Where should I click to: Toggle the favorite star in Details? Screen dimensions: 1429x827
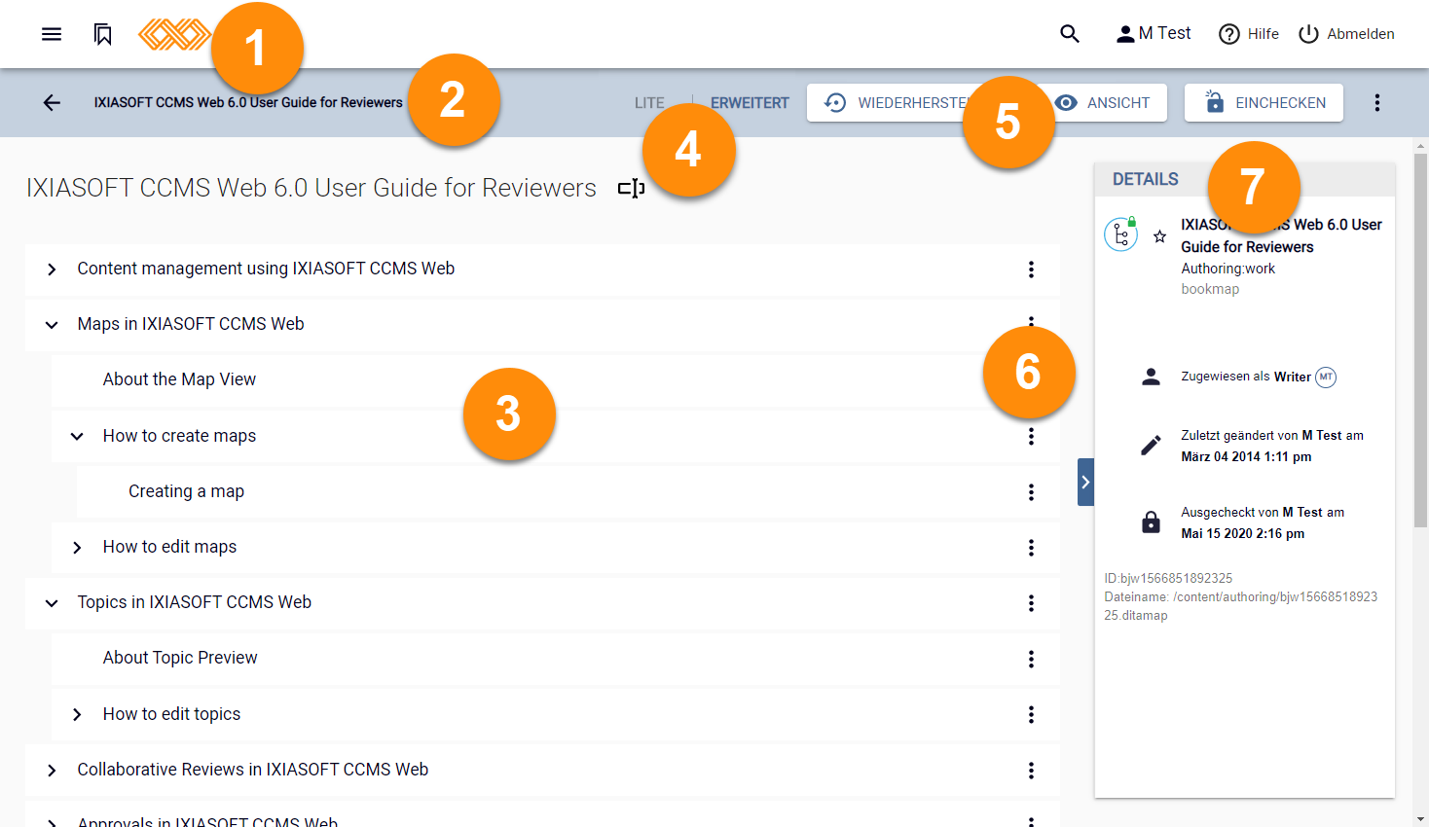tap(1159, 236)
